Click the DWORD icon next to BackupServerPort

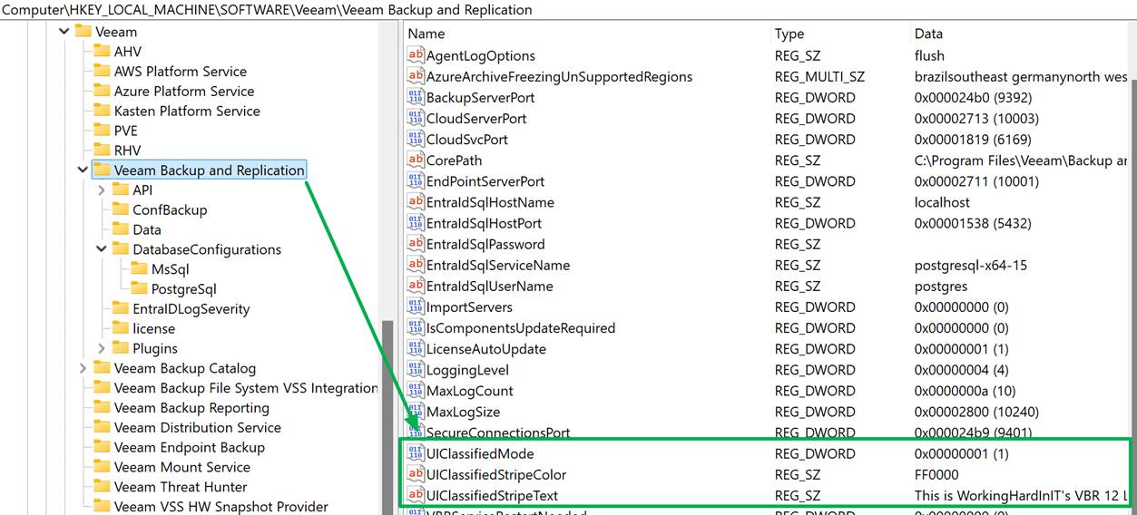click(x=416, y=98)
